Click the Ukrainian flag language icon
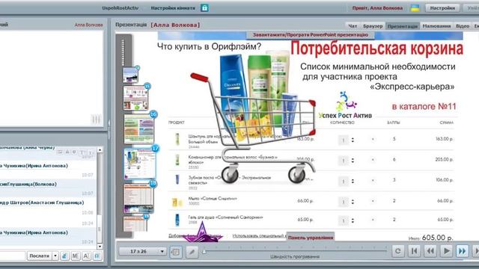 [x=415, y=8]
